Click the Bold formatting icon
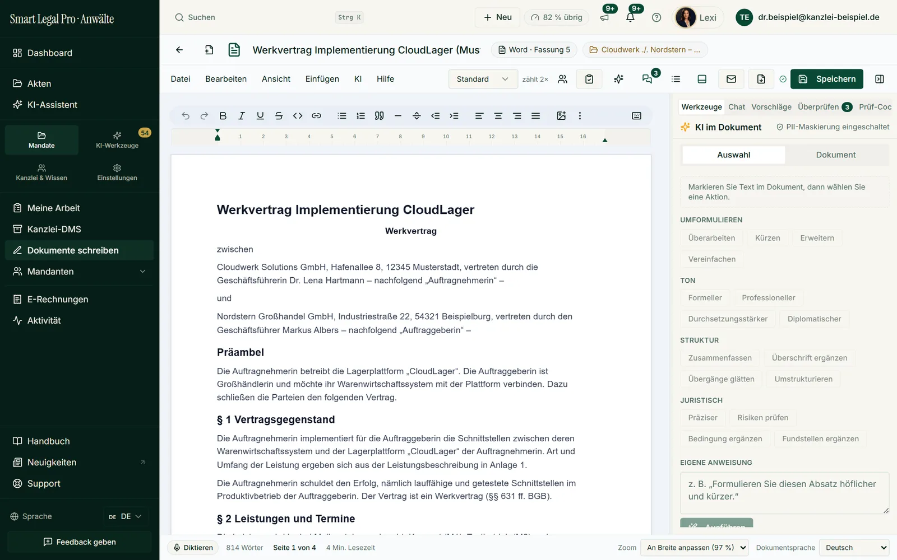The image size is (897, 560). [x=223, y=116]
